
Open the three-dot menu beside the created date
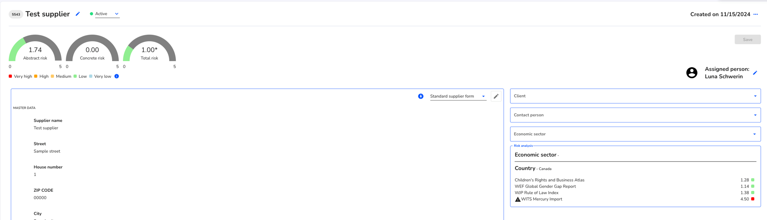[755, 15]
